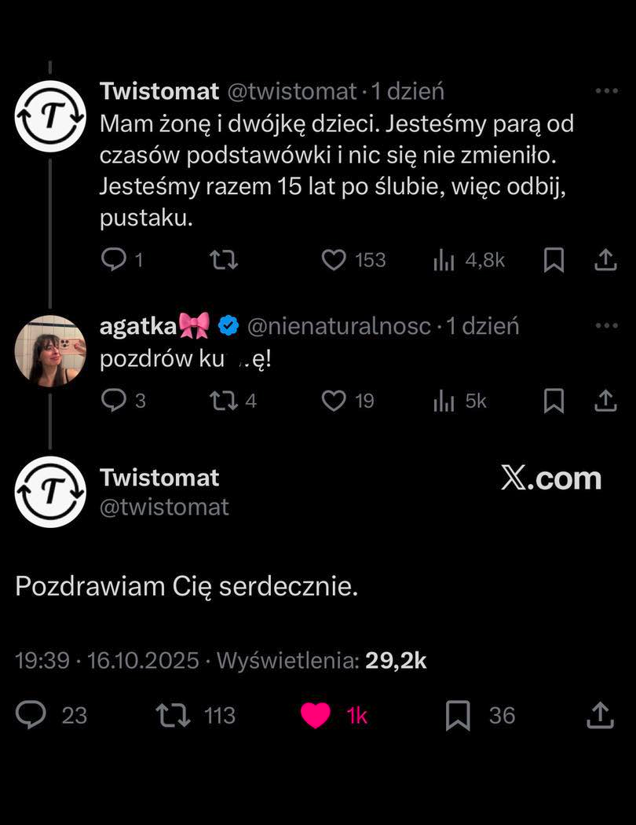Repost the first Twistomat tweet
This screenshot has width=636, height=825.
point(225,259)
